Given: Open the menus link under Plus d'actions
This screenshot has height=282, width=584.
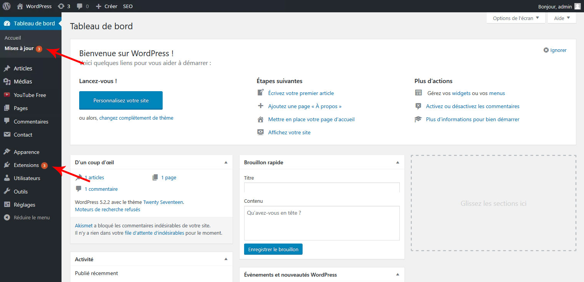Looking at the screenshot, I should tap(497, 93).
